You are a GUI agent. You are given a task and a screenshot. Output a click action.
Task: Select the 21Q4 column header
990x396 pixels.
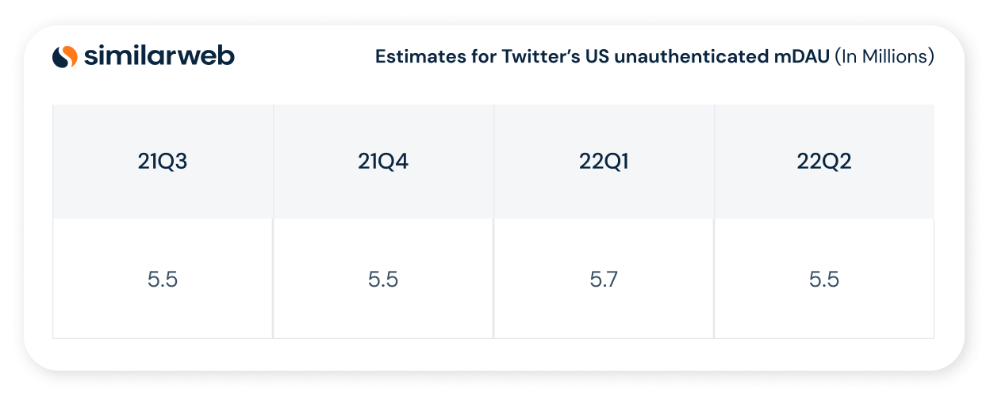[383, 162]
